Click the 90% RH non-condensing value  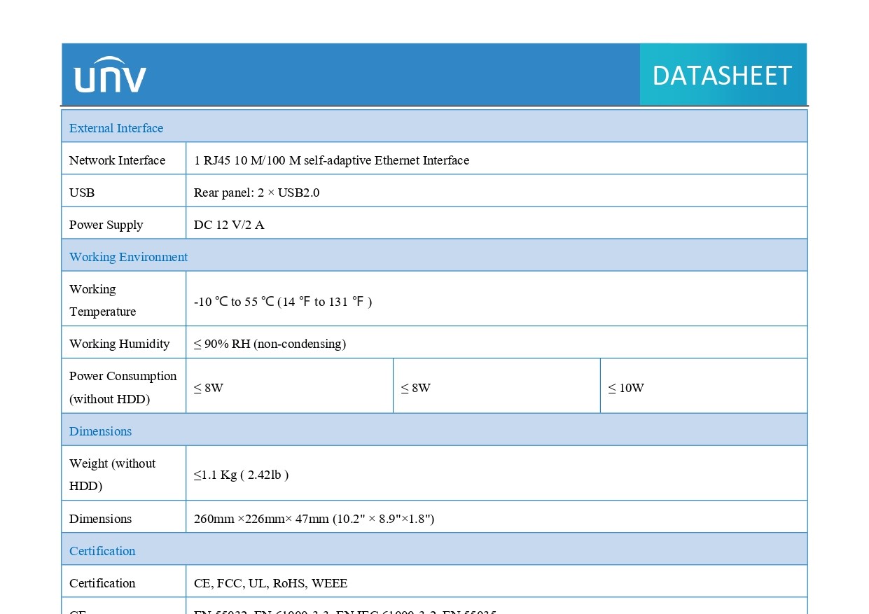[x=270, y=344]
